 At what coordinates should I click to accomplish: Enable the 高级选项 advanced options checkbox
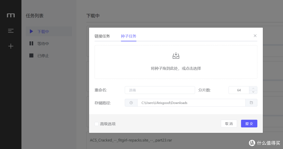96,124
